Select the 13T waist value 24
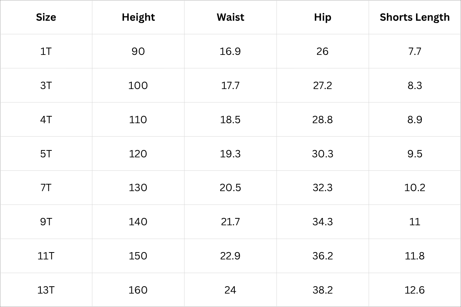 pos(230,290)
